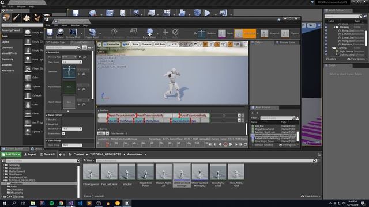Open File menu of animation editor
This screenshot has height=207, width=369.
pos(48,25)
